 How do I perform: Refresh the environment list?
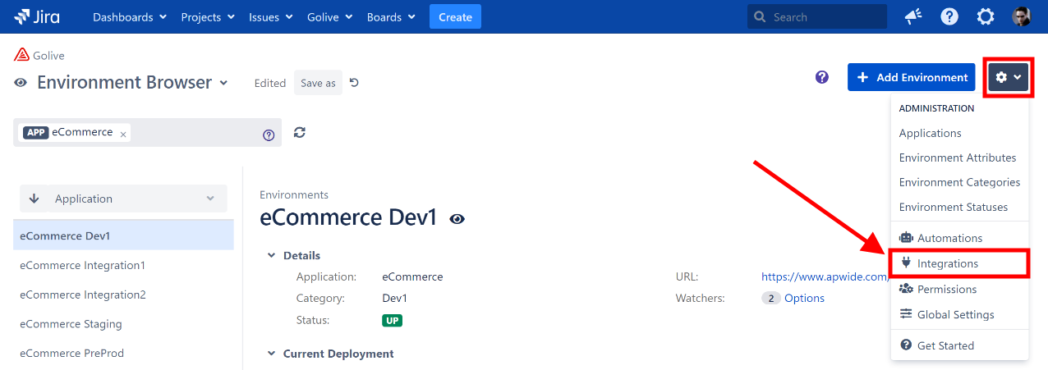(x=300, y=132)
